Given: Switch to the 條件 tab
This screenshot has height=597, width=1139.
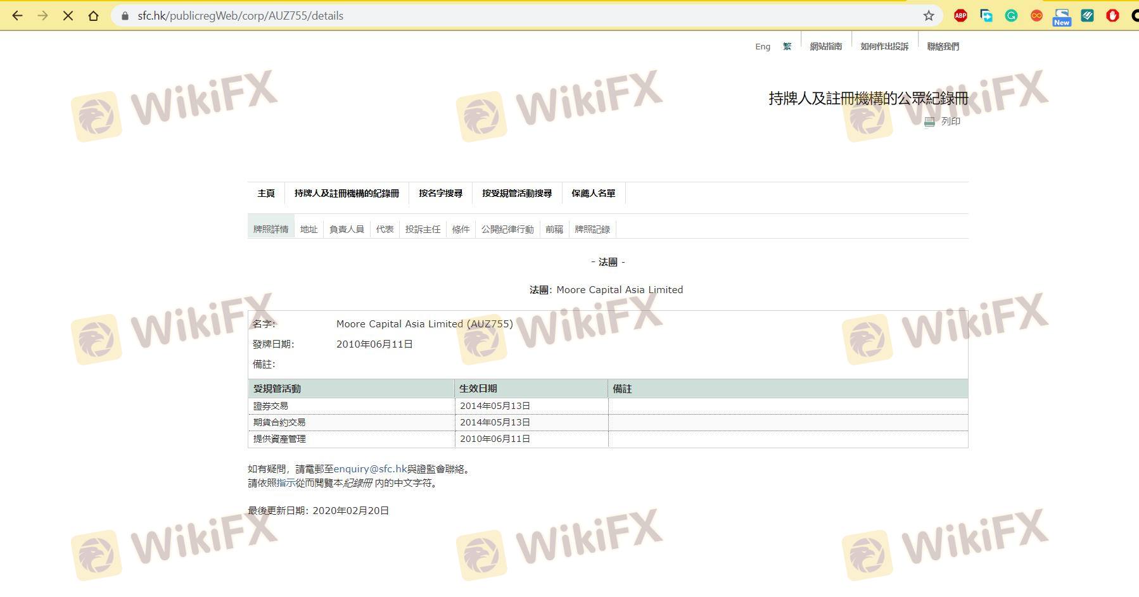Looking at the screenshot, I should pyautogui.click(x=461, y=229).
